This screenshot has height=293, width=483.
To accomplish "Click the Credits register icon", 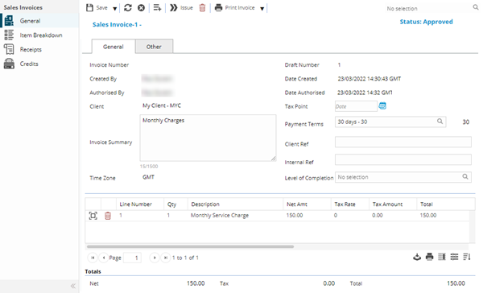I will tap(9, 64).
